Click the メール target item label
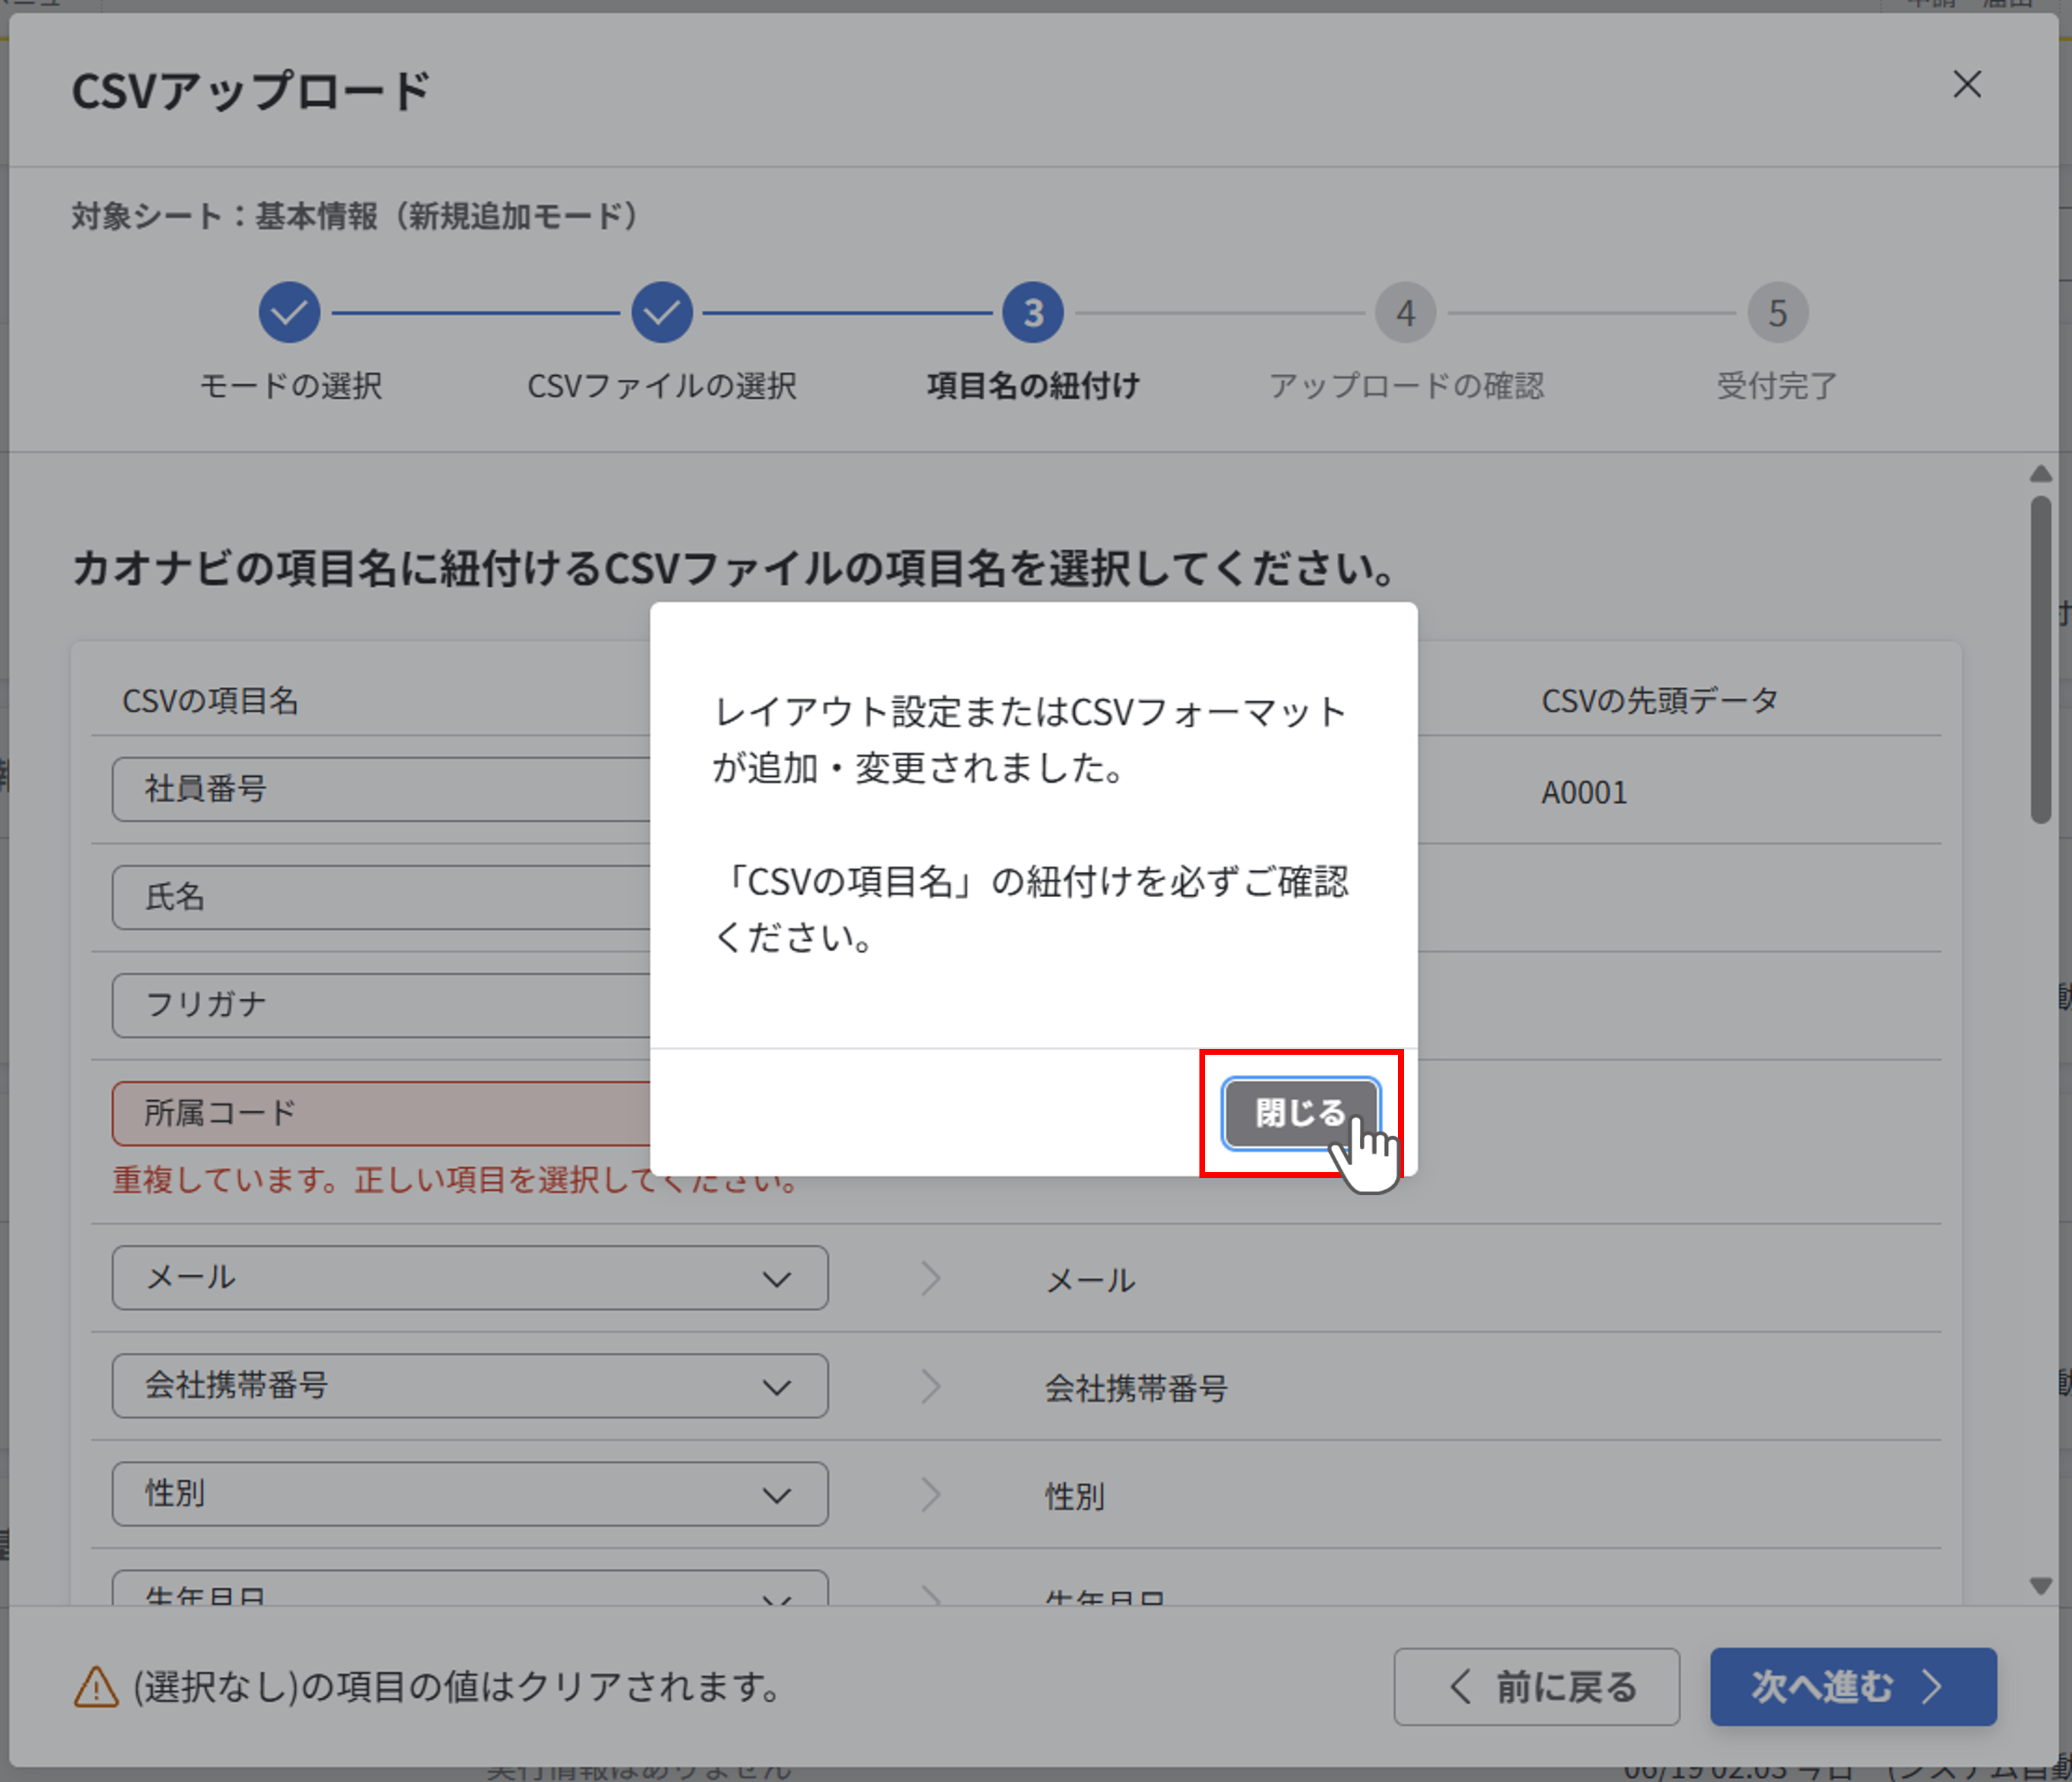Image resolution: width=2072 pixels, height=1782 pixels. point(1090,1280)
